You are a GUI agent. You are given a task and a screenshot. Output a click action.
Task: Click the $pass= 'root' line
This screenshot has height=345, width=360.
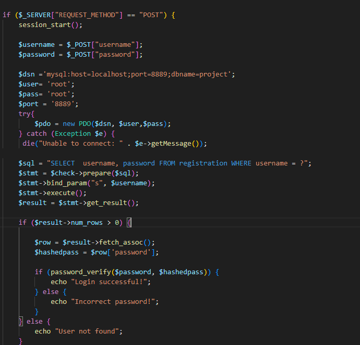pyautogui.click(x=46, y=94)
